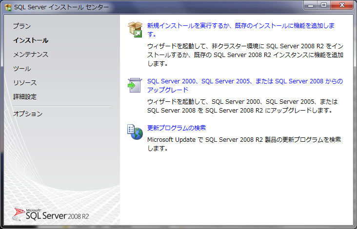
Task: Open the ツール section
Action: pyautogui.click(x=22, y=69)
